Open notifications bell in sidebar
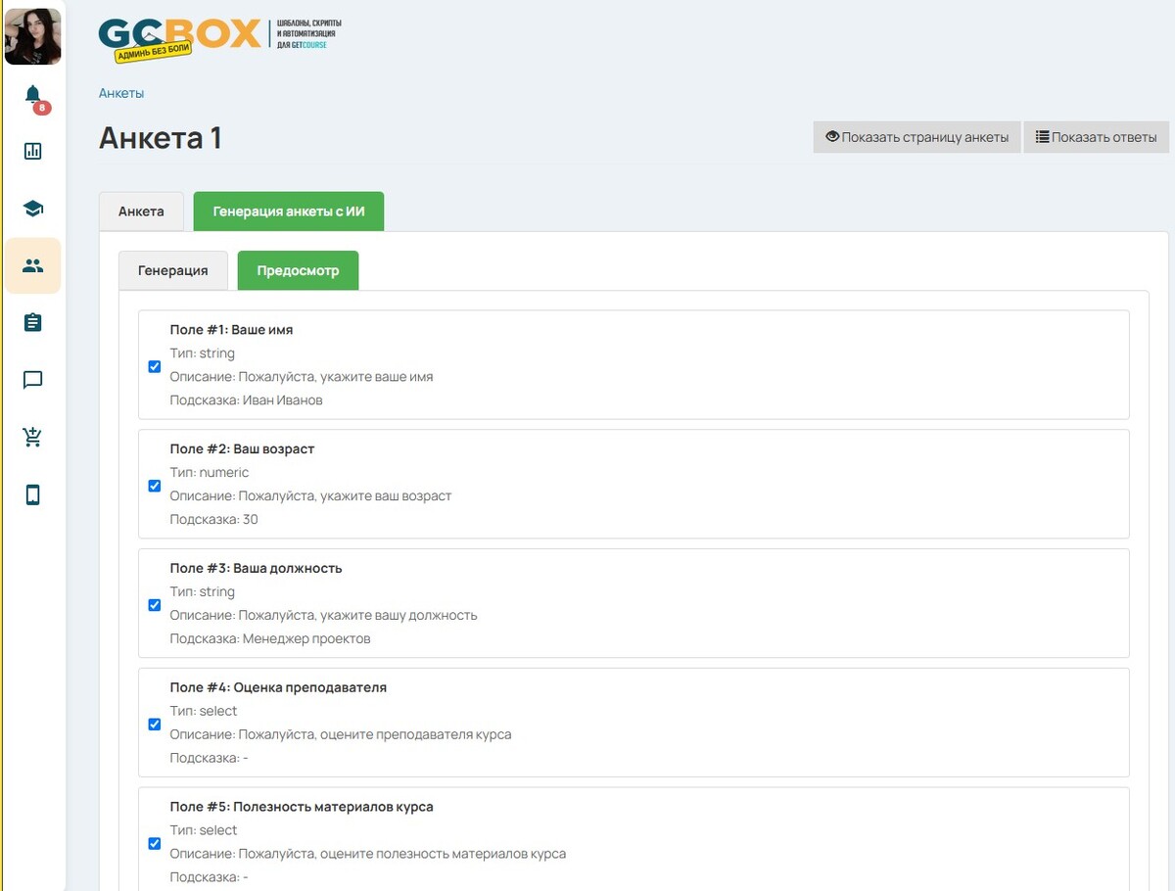 click(x=33, y=95)
